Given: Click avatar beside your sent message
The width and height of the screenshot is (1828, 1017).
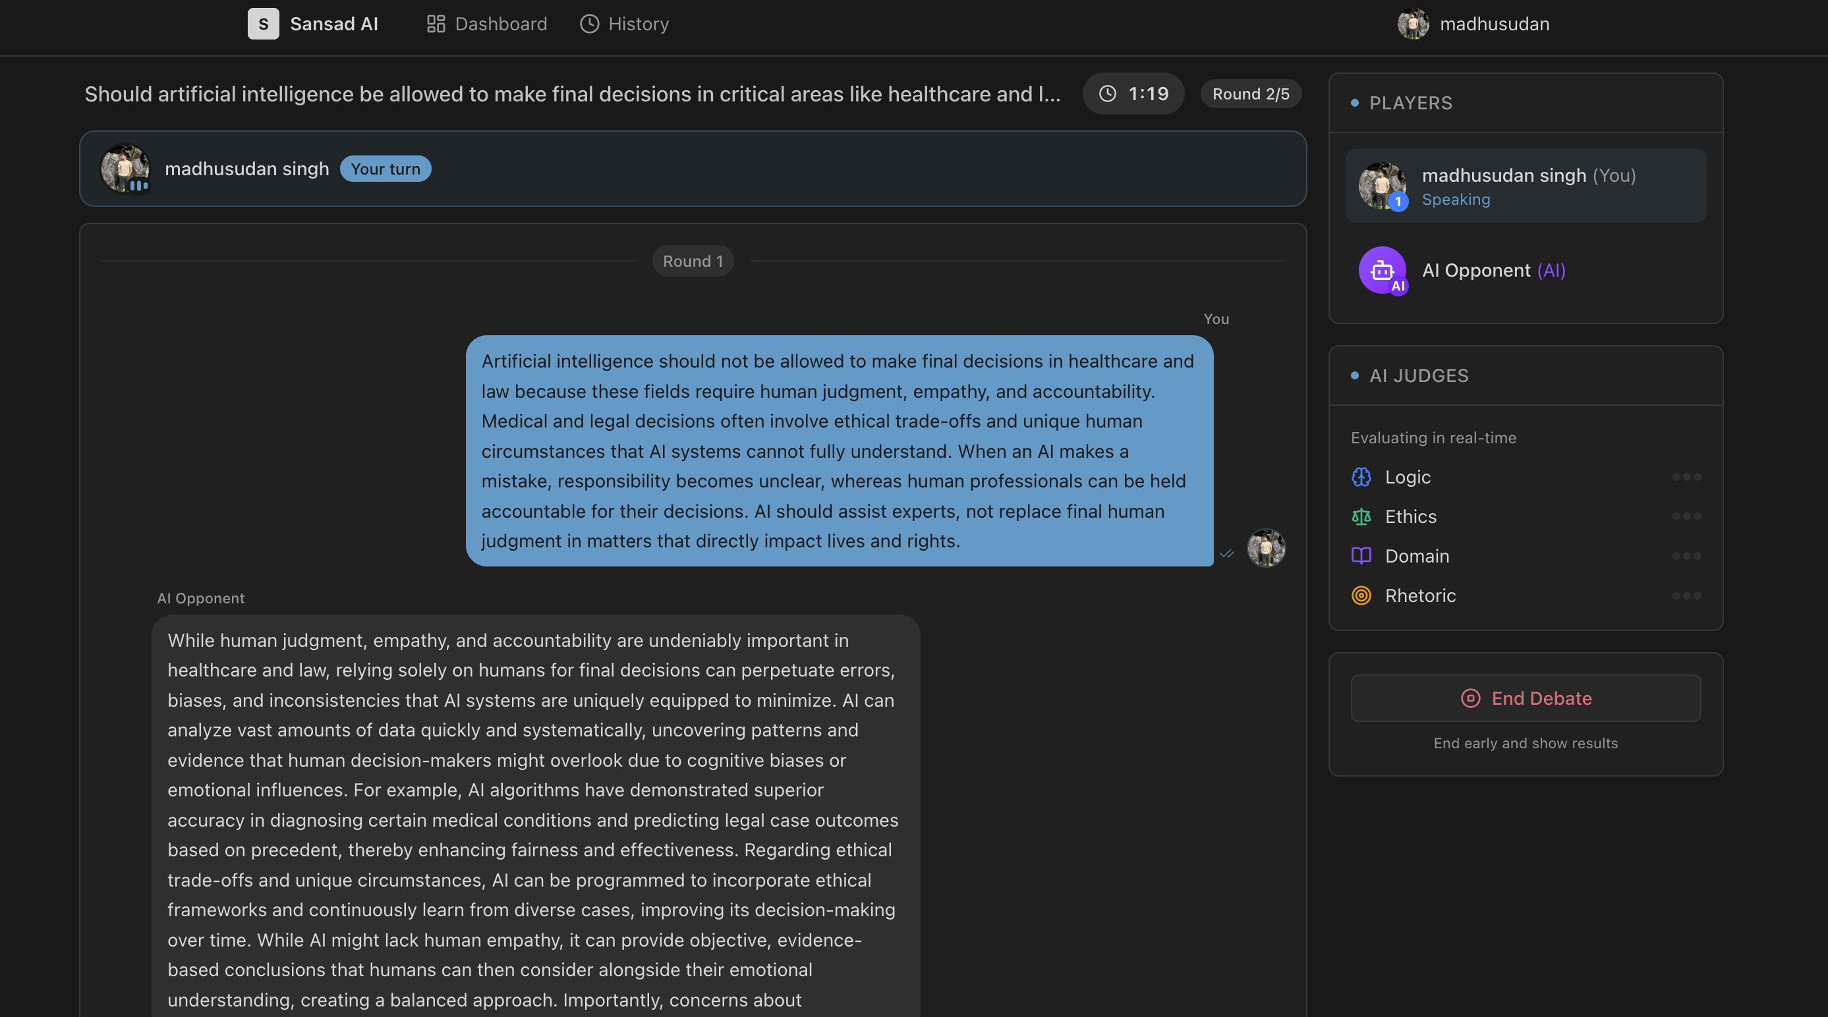Looking at the screenshot, I should point(1266,547).
